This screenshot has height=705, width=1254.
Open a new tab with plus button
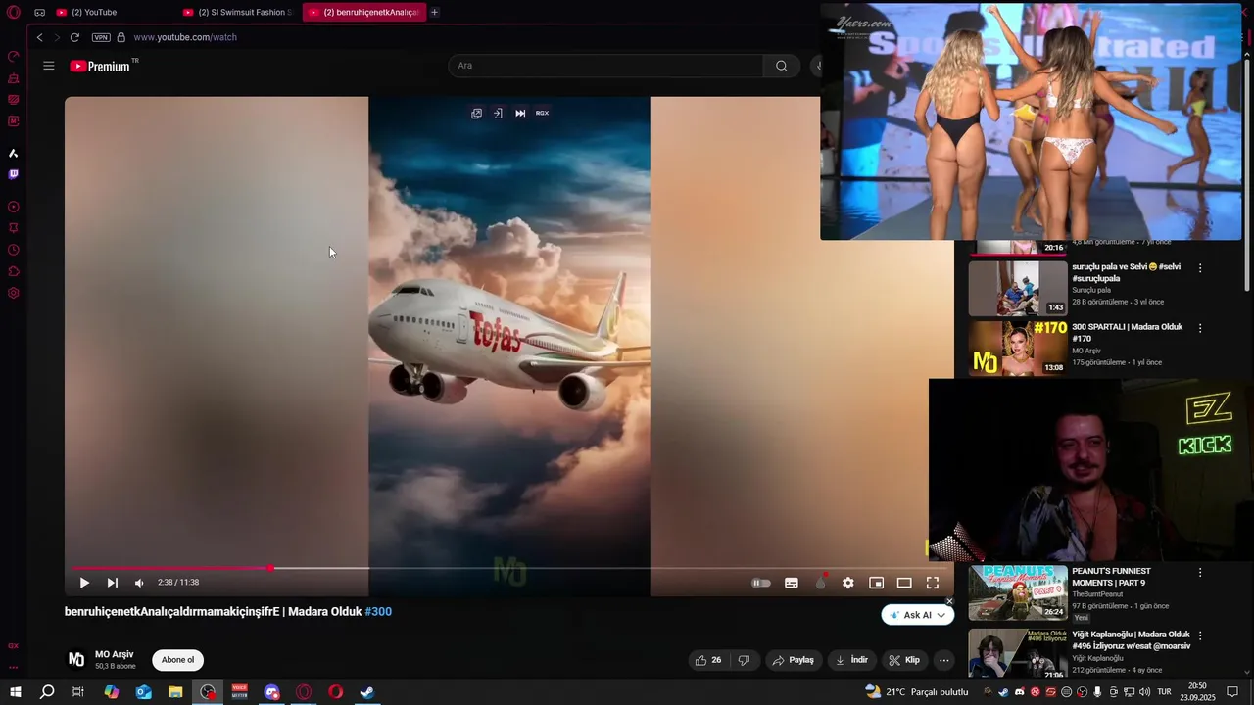tap(435, 13)
